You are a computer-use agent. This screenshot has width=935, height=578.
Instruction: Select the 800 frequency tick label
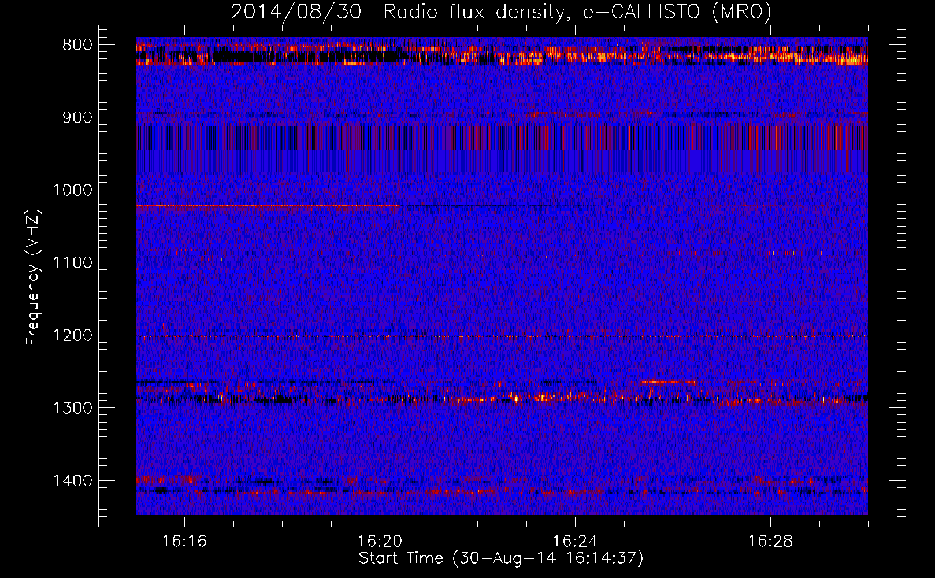(77, 45)
